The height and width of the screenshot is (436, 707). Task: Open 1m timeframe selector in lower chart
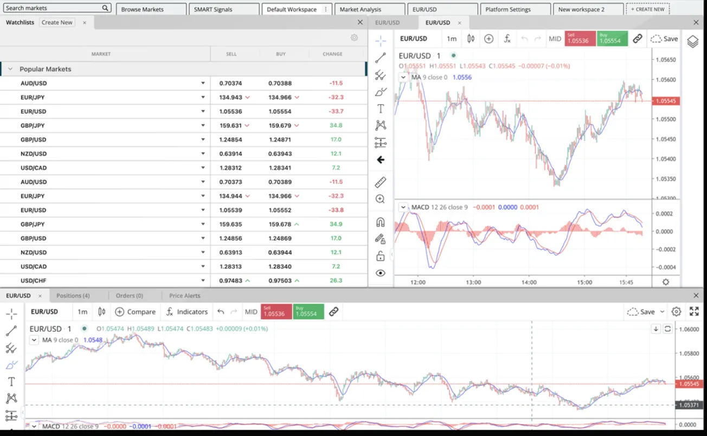click(x=82, y=312)
